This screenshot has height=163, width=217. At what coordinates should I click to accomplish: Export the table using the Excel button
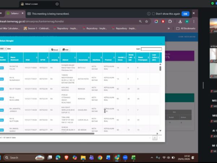(x=54, y=49)
